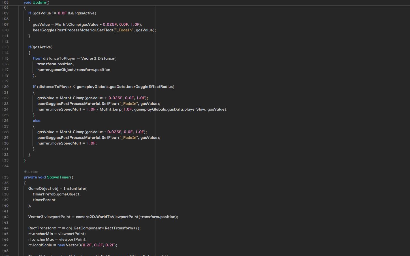Image resolution: width=410 pixels, height=256 pixels.
Task: Click the new keyword on line 147
Action: [61, 245]
